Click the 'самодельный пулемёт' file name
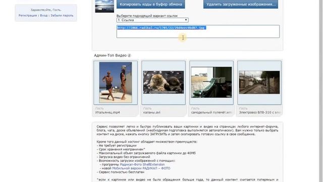The height and width of the screenshot is (182, 323). 211,112
